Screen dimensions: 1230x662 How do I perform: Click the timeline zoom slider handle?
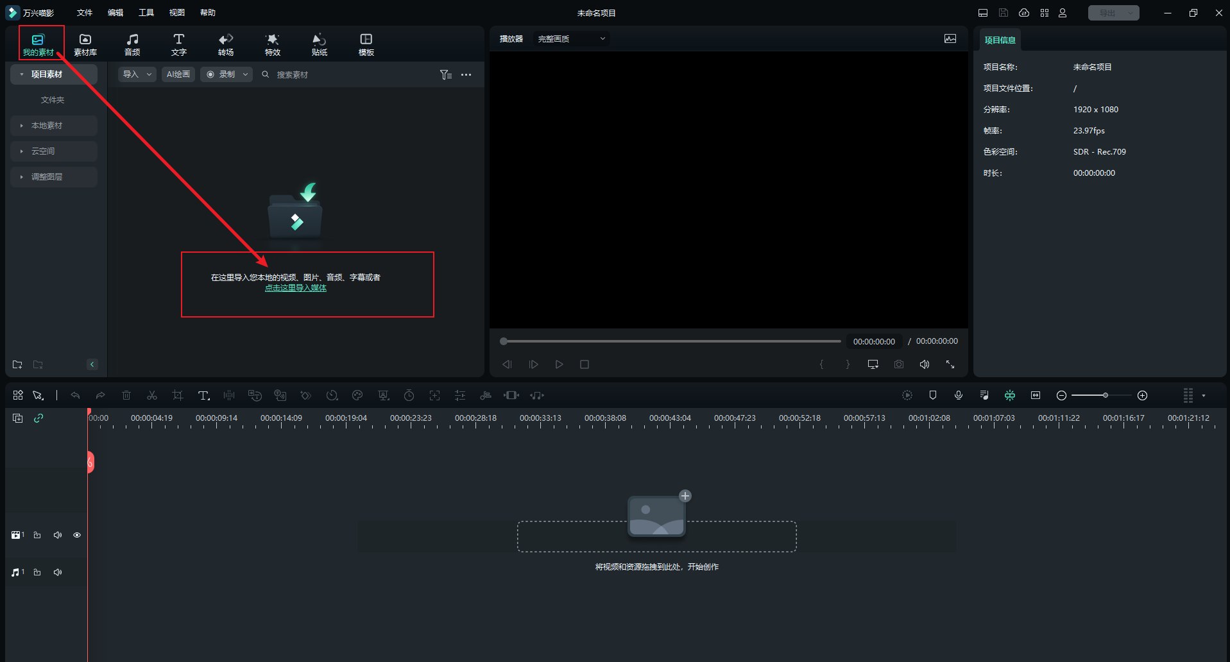pos(1105,395)
